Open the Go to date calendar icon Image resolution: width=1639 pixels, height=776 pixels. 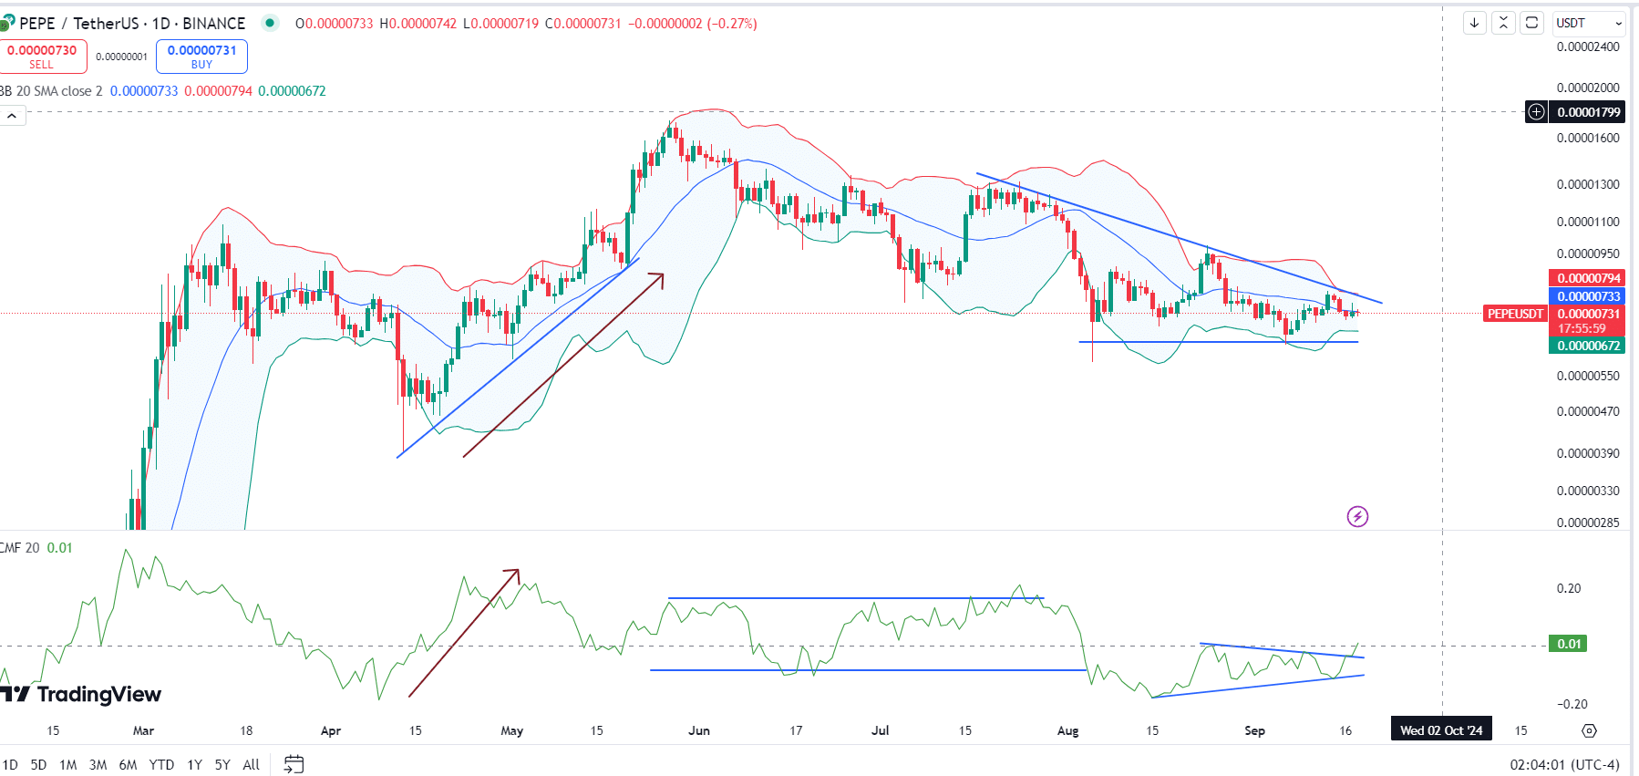tap(294, 764)
